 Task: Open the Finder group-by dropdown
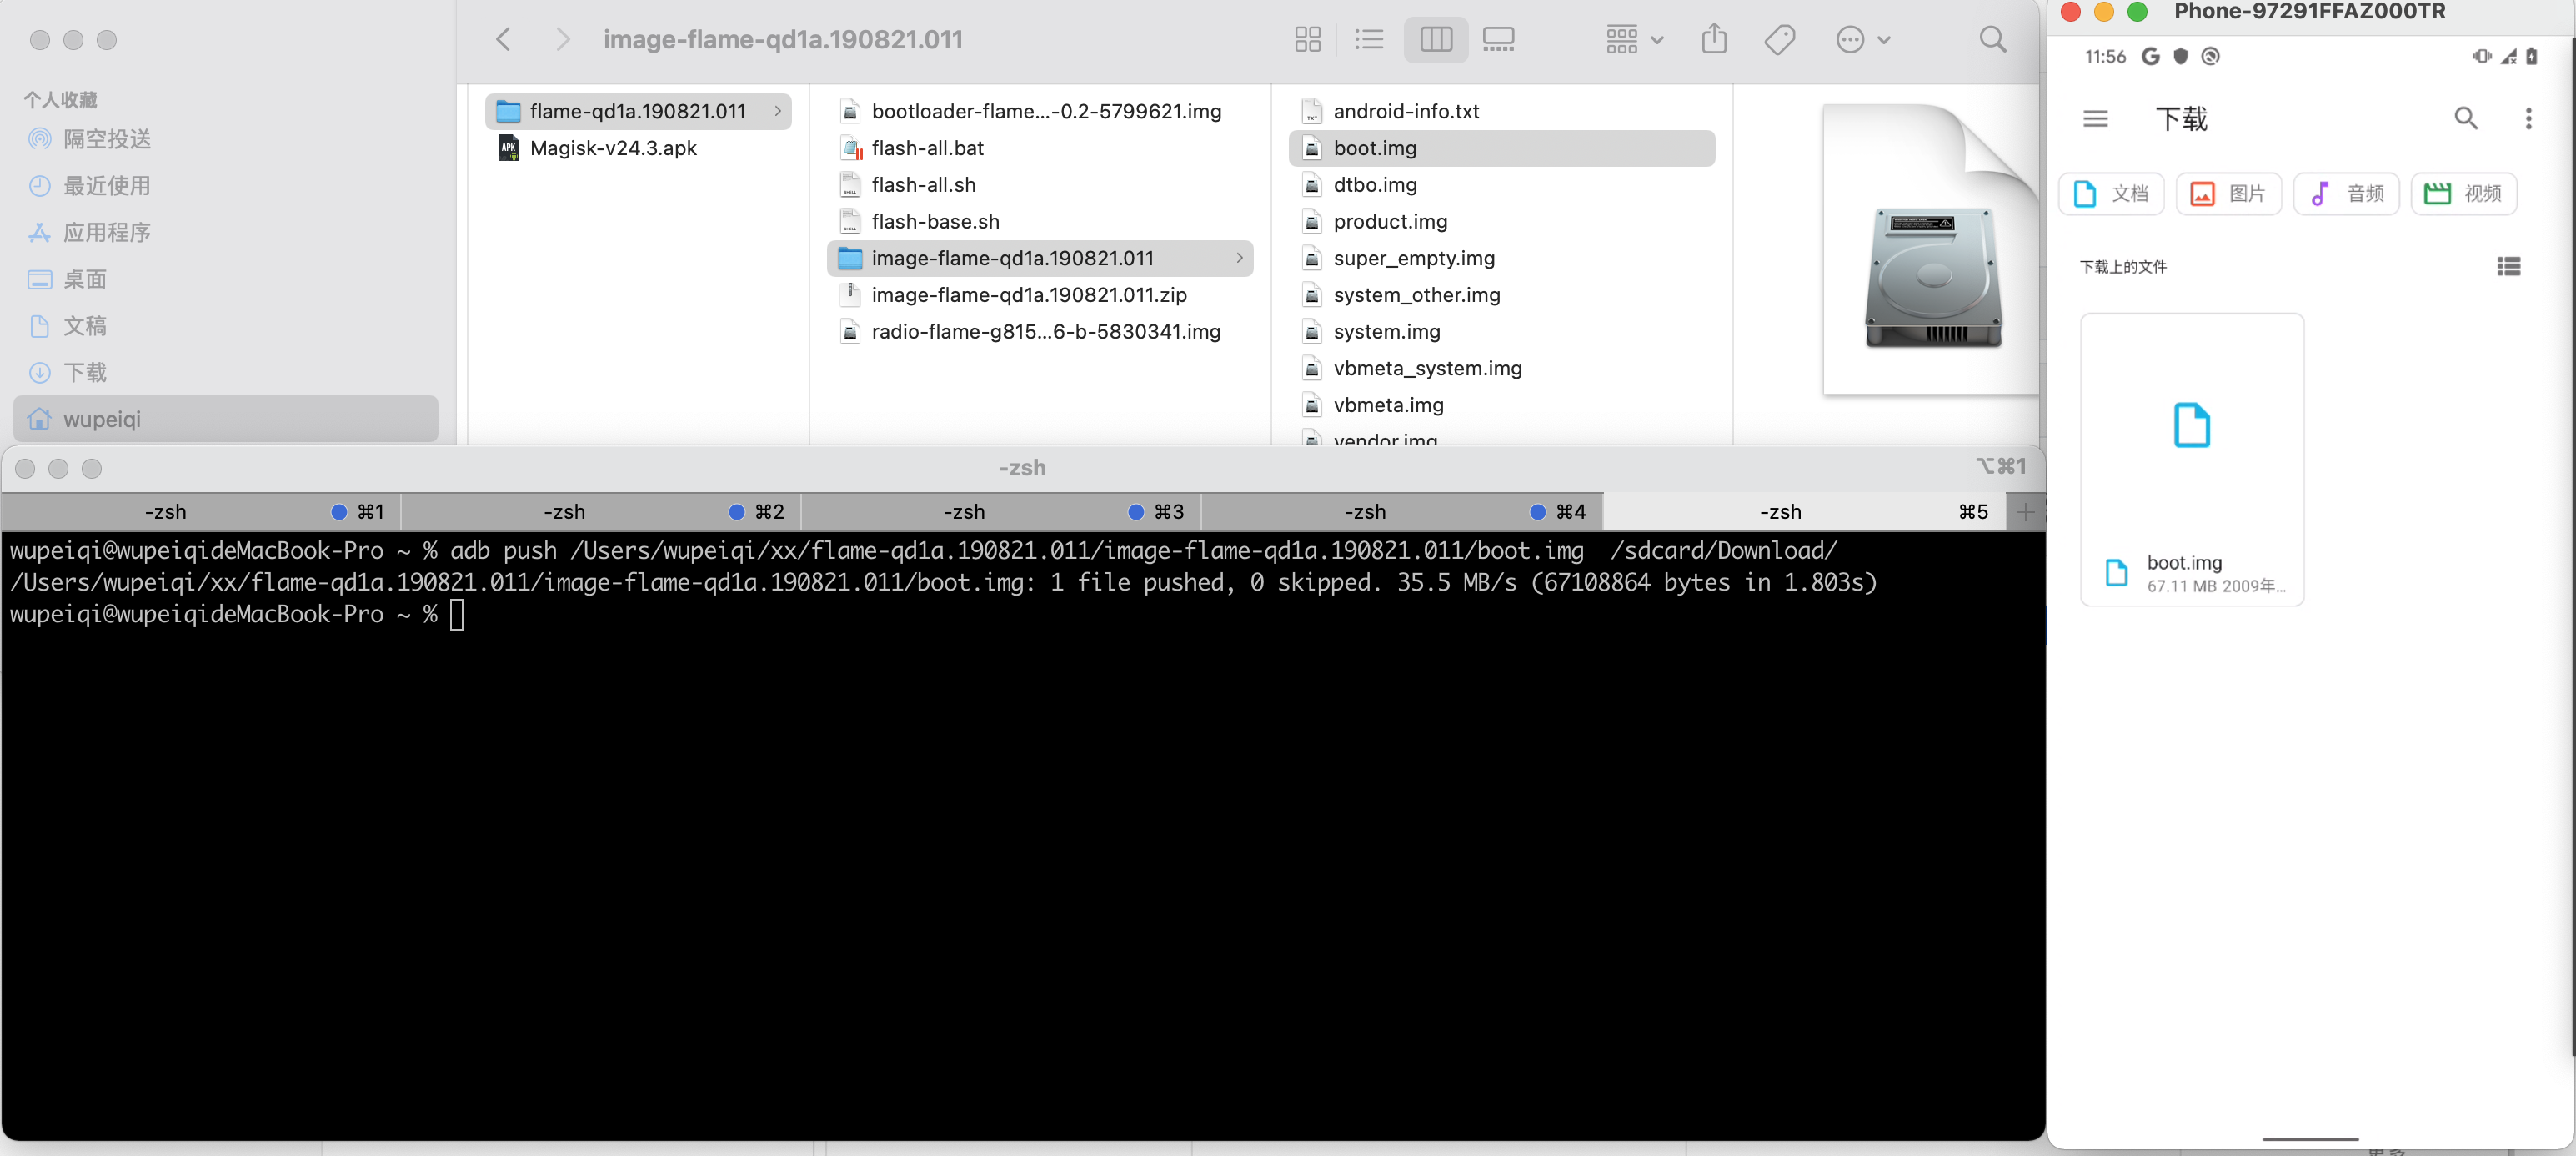click(1634, 39)
